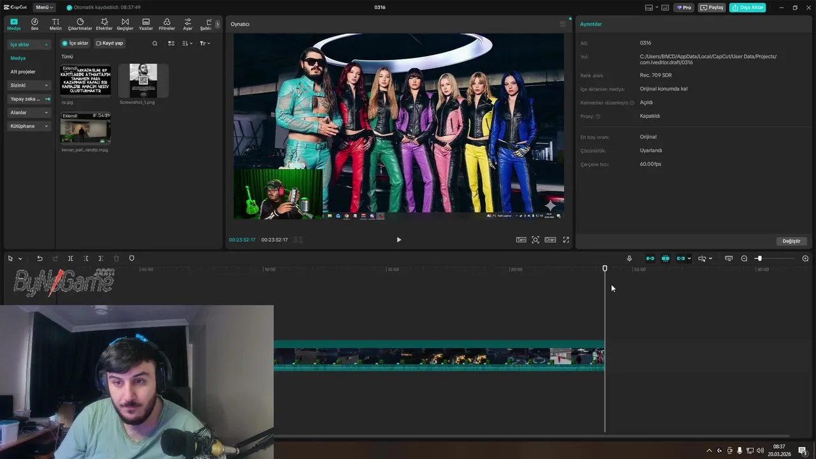Switch the media grid view icon
Image resolution: width=816 pixels, height=459 pixels.
tap(171, 43)
